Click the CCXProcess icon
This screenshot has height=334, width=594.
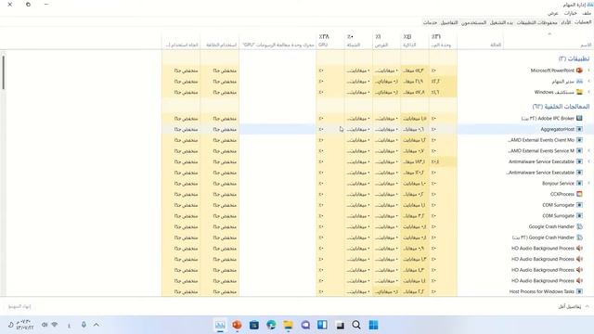[579, 194]
